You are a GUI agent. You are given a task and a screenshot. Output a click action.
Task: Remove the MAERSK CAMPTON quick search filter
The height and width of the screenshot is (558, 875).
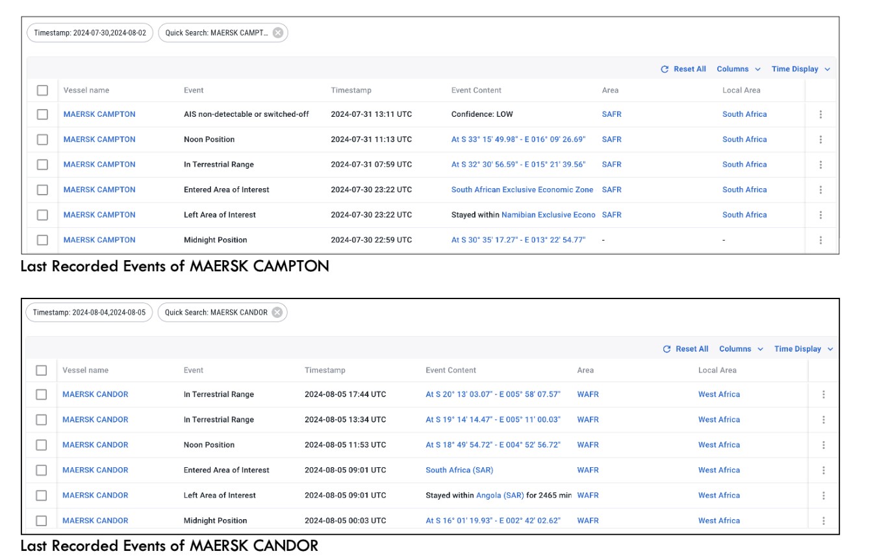tap(278, 33)
